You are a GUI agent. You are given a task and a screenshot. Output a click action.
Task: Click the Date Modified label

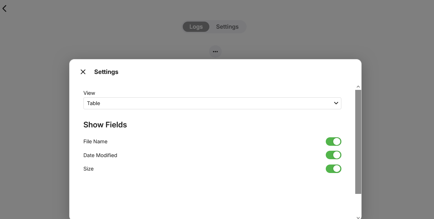[100, 155]
